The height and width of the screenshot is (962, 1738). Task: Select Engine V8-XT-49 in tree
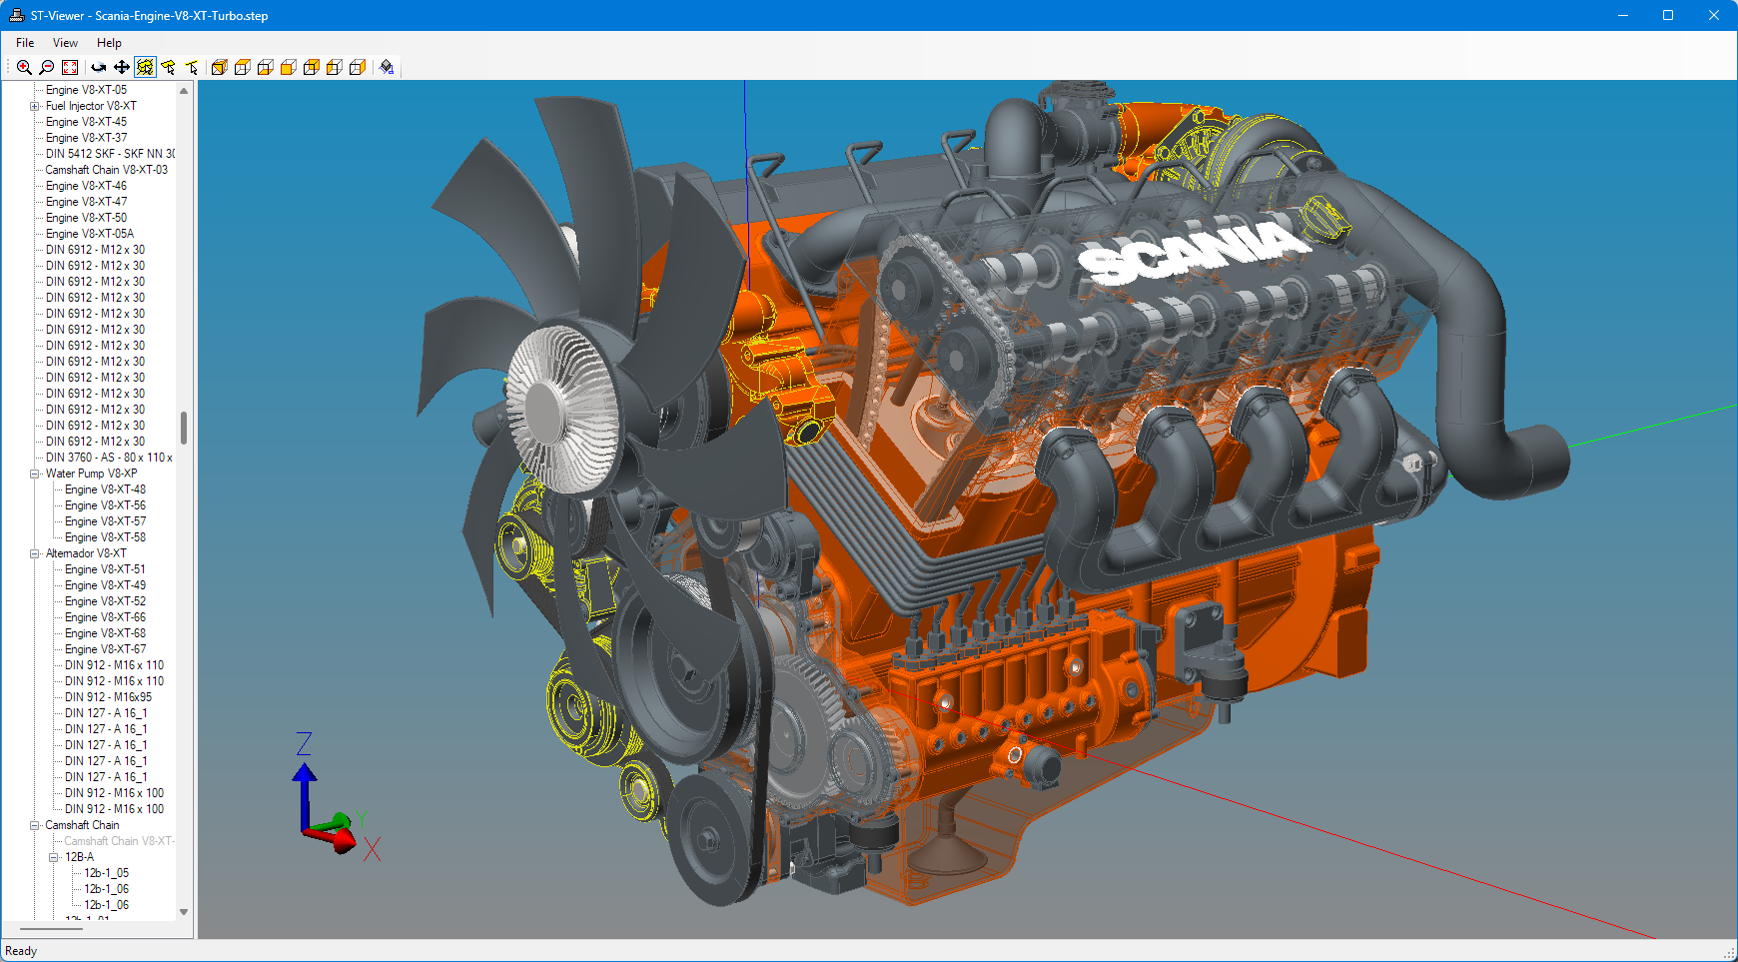click(x=105, y=585)
